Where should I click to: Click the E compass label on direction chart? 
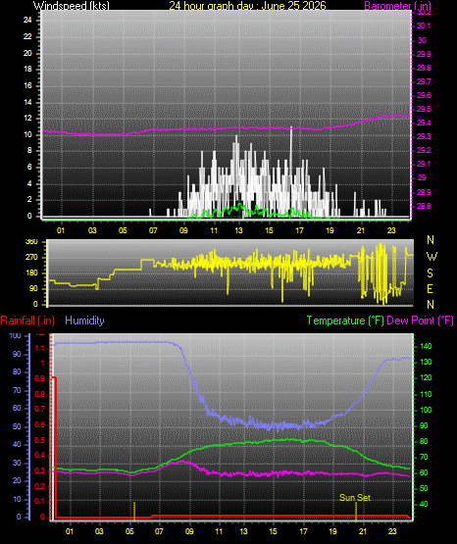(x=430, y=288)
